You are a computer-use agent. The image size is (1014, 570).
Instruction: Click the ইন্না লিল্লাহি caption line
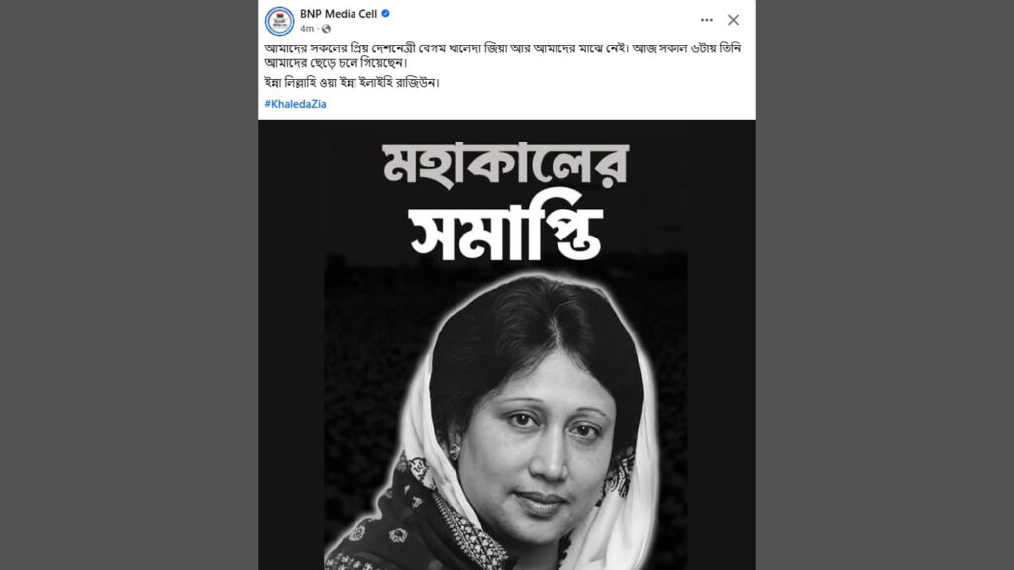[352, 83]
